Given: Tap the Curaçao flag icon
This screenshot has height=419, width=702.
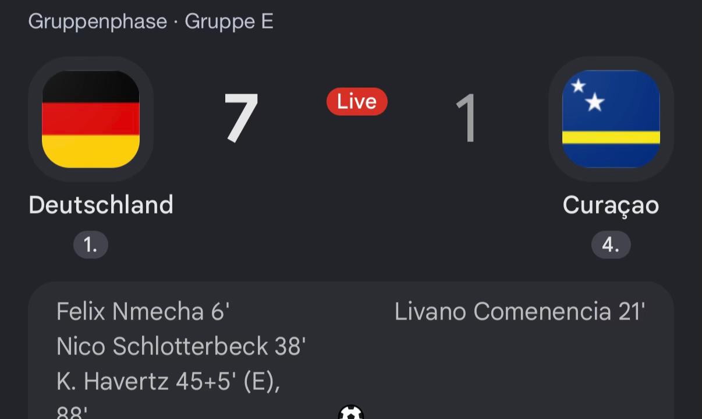Looking at the screenshot, I should tap(611, 119).
